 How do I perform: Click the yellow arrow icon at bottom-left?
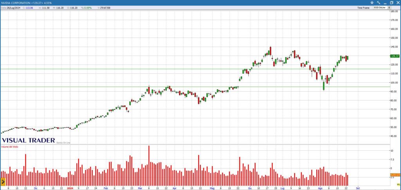point(3,182)
